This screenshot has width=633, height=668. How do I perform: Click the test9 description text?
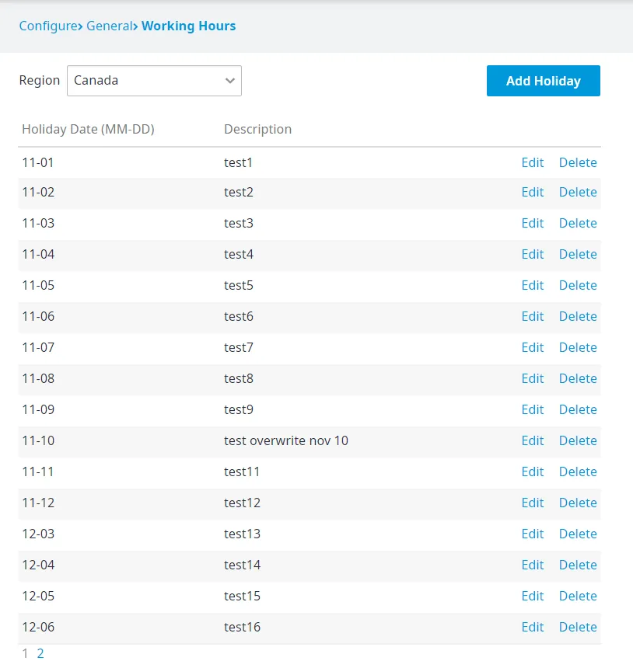coord(239,410)
